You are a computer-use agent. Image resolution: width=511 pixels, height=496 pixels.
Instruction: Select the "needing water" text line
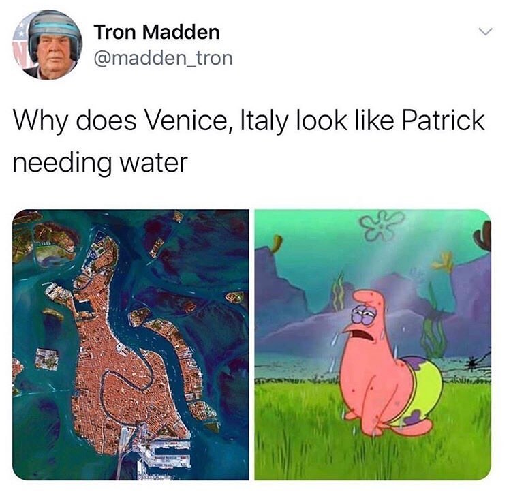tap(100, 164)
